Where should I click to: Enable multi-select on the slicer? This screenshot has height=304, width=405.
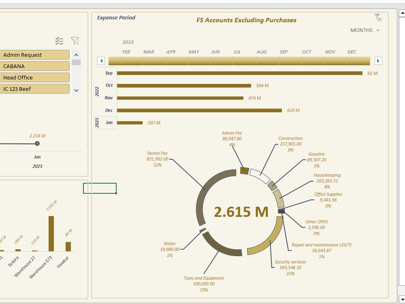click(59, 41)
